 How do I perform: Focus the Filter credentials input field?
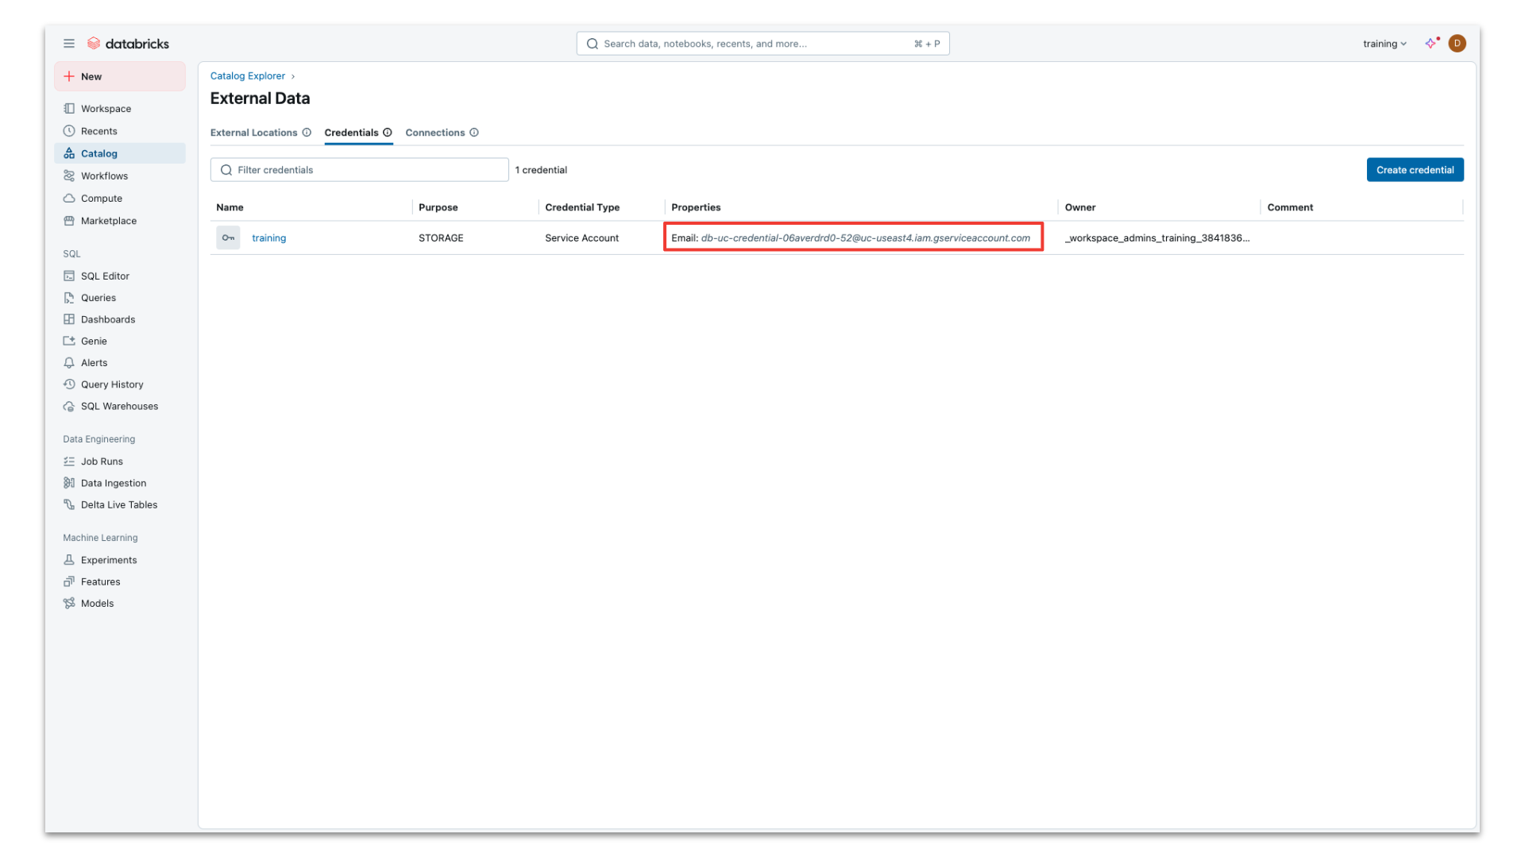pyautogui.click(x=359, y=170)
